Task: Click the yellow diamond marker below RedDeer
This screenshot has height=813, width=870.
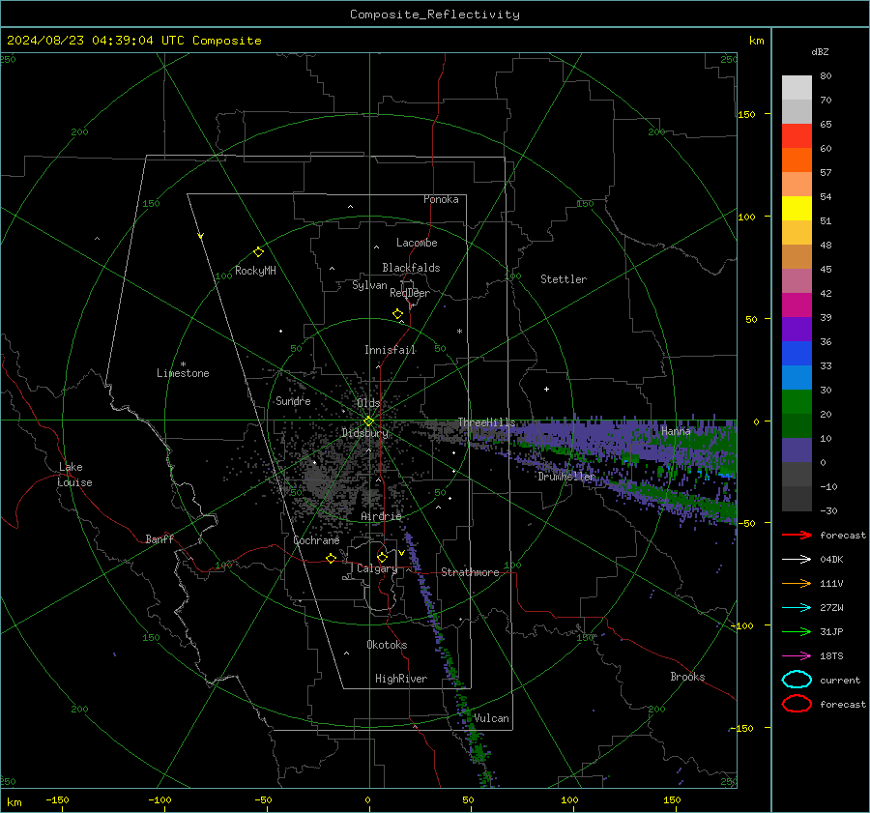Action: click(397, 314)
